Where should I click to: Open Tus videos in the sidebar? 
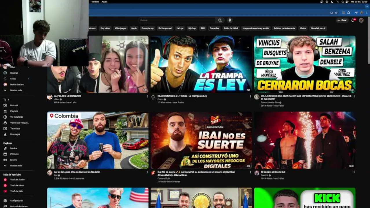15,129
